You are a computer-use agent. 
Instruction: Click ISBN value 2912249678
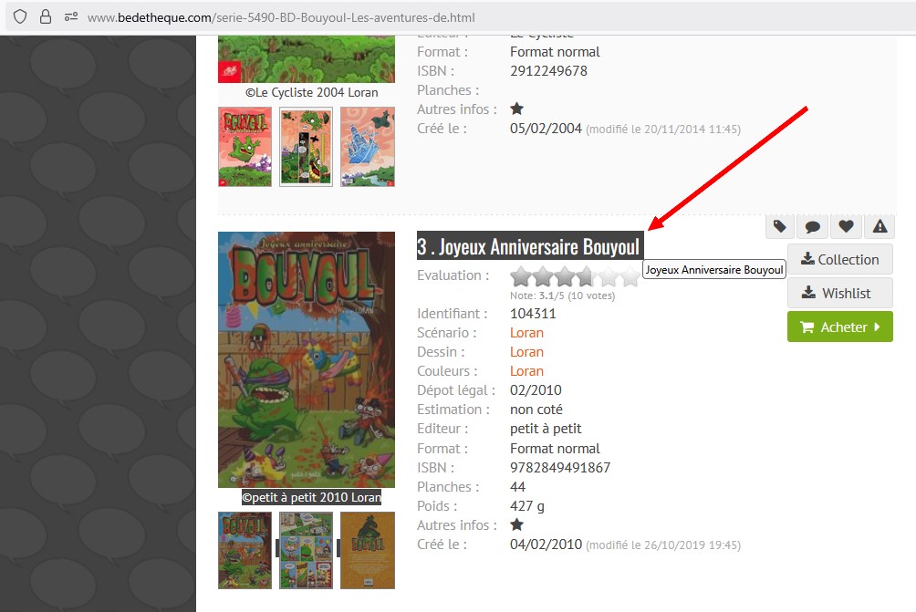click(548, 70)
